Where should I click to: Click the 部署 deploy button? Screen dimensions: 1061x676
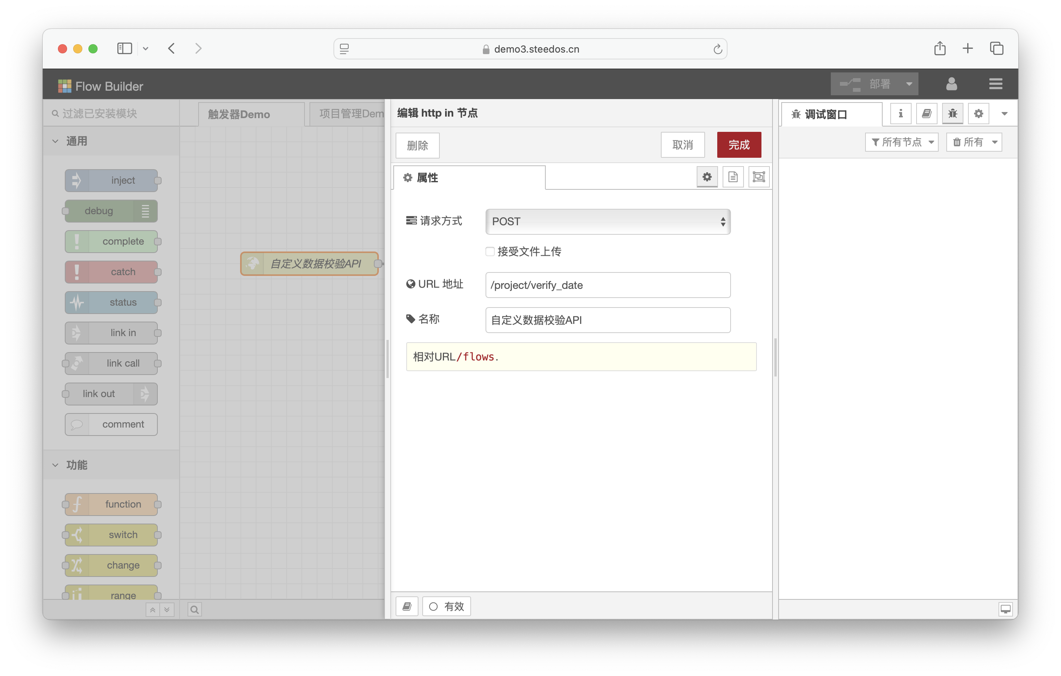coord(865,84)
